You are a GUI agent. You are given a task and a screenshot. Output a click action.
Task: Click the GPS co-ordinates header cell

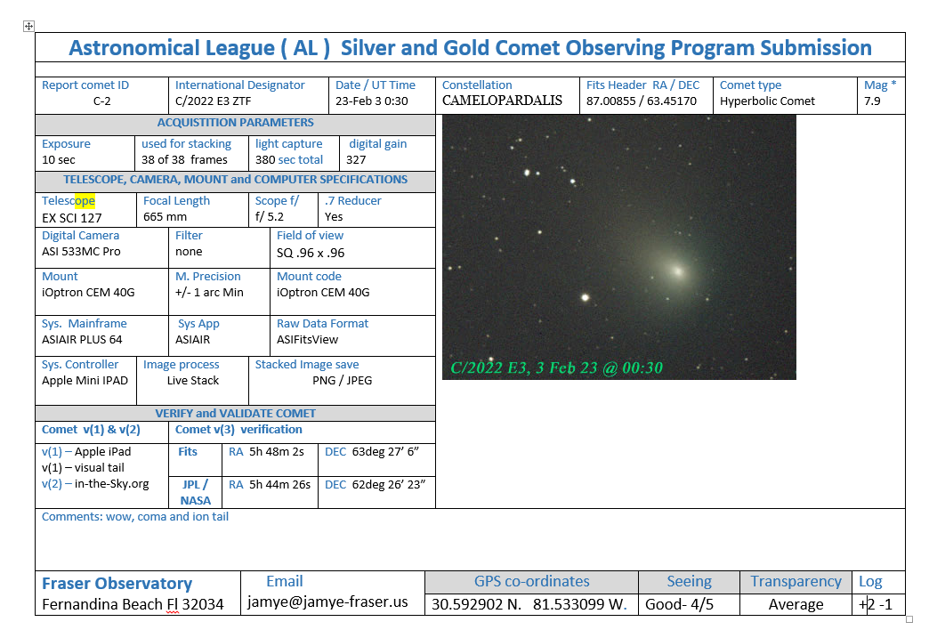[531, 582]
